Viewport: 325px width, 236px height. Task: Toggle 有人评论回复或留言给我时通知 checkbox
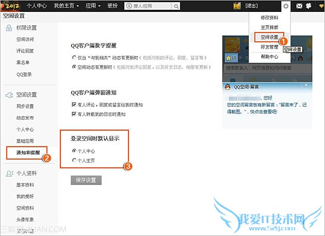[x=74, y=104]
